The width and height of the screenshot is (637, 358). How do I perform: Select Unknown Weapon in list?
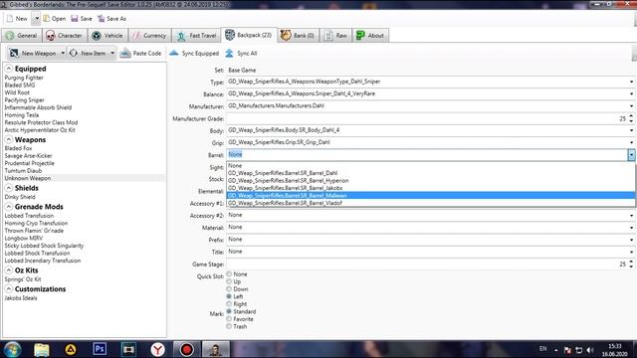[x=28, y=178]
